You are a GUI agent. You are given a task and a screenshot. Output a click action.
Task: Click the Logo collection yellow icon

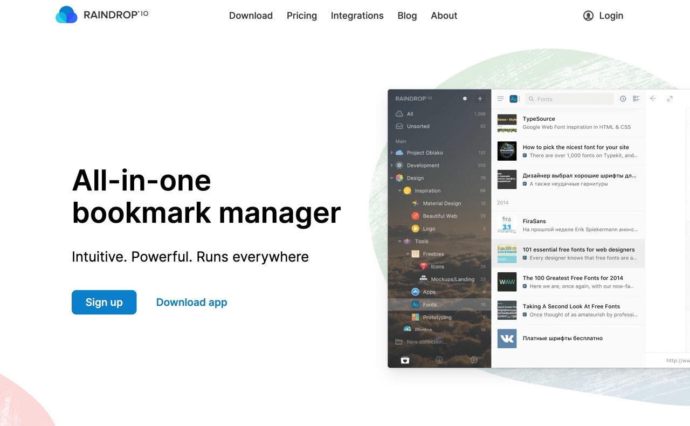pos(415,229)
